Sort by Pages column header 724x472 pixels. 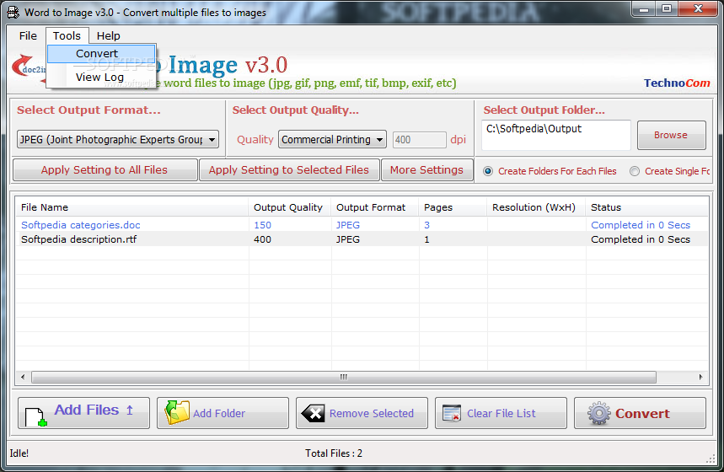453,207
